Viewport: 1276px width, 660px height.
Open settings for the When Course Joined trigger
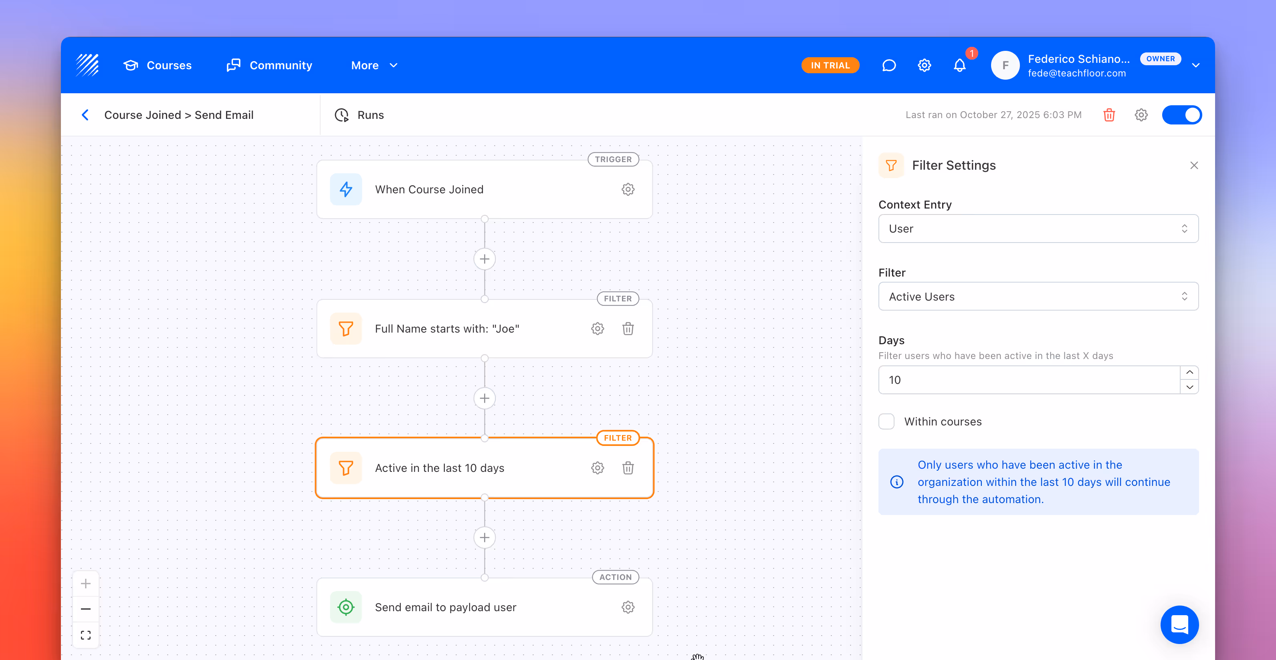pyautogui.click(x=628, y=189)
